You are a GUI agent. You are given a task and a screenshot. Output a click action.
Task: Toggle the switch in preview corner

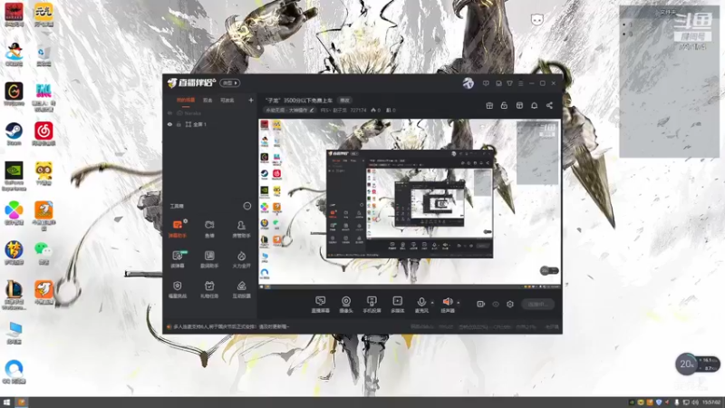point(549,270)
